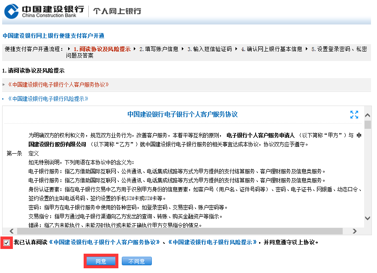Open the 电子银行风险提示 link in the consent sentence
Image resolution: width=377 pixels, height=273 pixels.
tap(213, 242)
